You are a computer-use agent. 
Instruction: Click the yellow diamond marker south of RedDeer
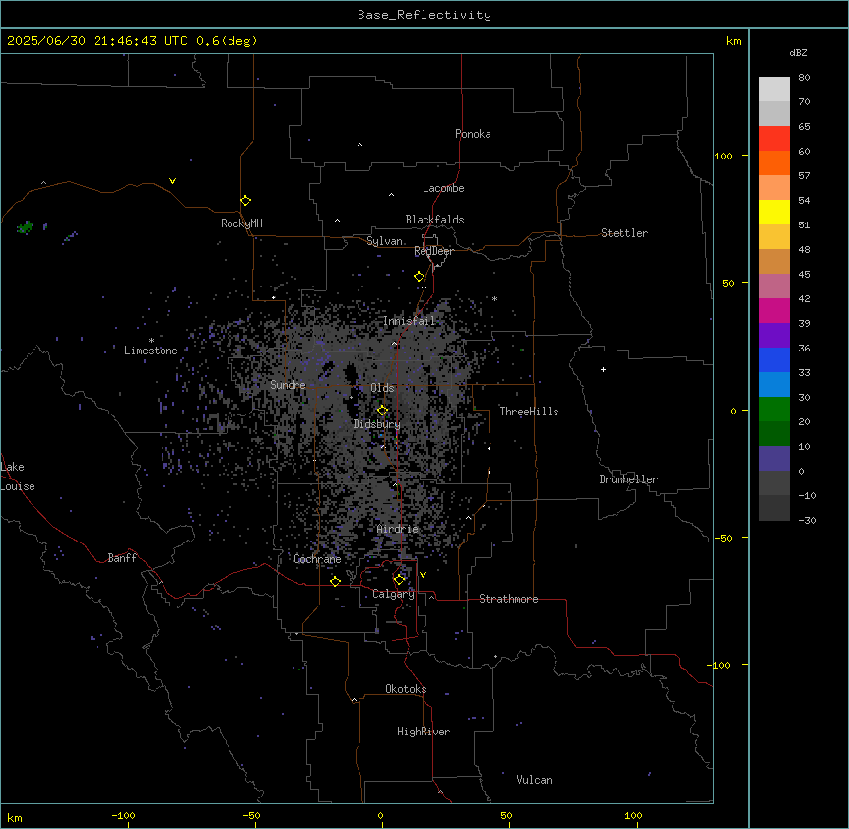click(x=420, y=277)
